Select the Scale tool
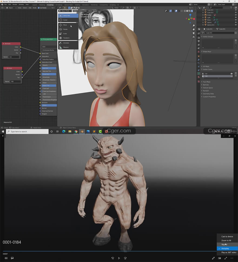238x262 pixels. point(68,34)
